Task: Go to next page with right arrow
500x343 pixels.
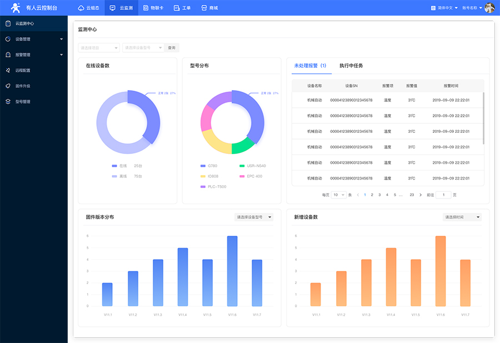Action: click(421, 195)
